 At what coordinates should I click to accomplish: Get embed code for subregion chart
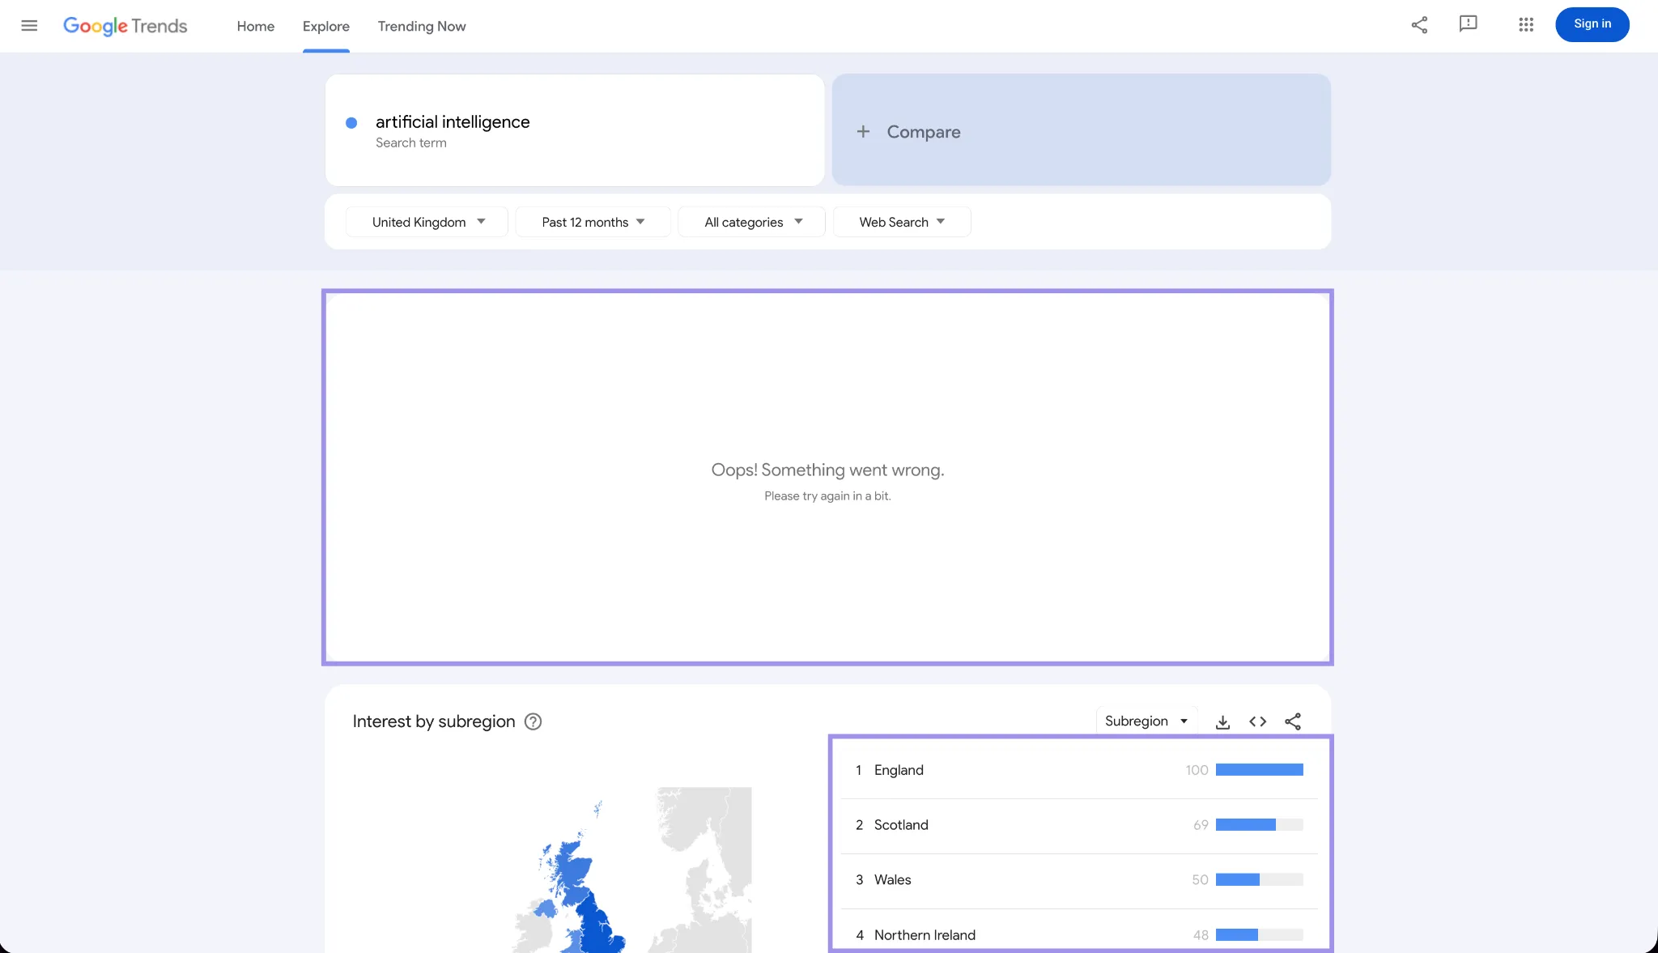tap(1257, 721)
